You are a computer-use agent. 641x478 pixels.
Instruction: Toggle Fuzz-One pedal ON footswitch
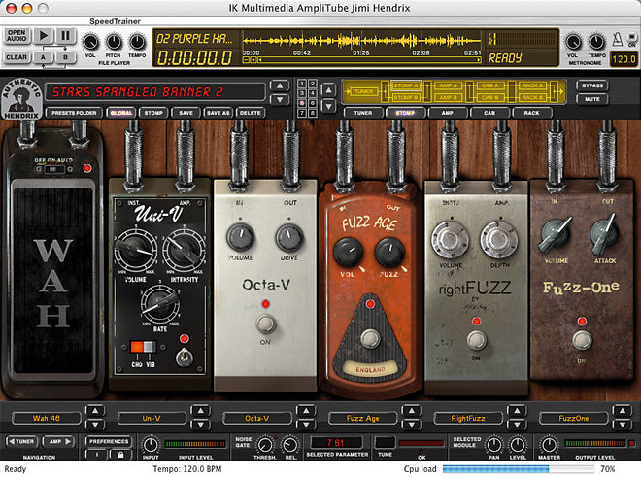pyautogui.click(x=582, y=340)
